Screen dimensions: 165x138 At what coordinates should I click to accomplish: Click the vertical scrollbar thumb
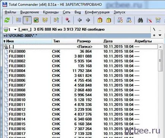[x=160, y=61]
